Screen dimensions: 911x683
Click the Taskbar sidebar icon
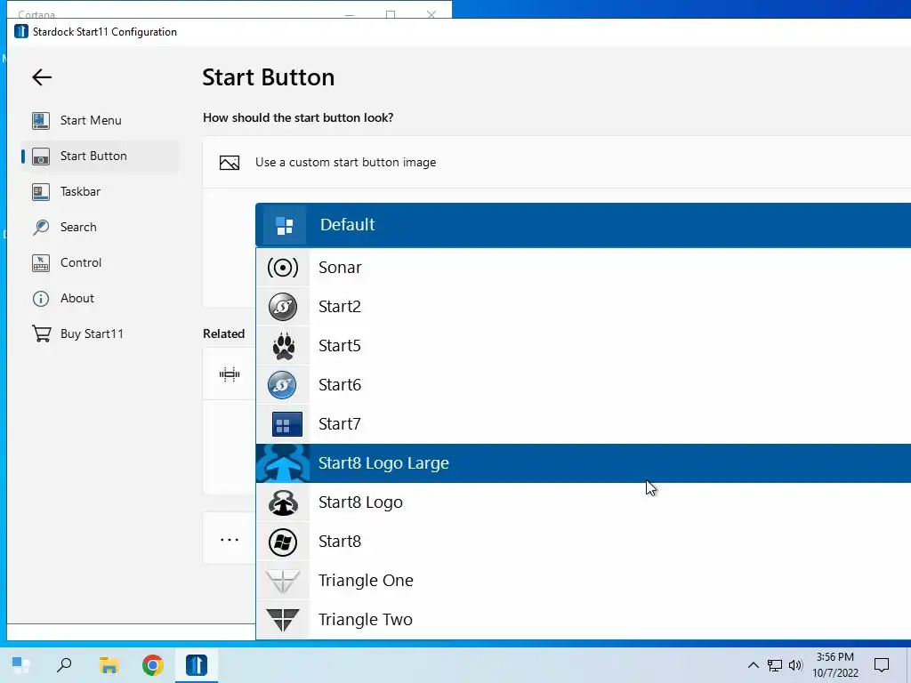point(41,191)
